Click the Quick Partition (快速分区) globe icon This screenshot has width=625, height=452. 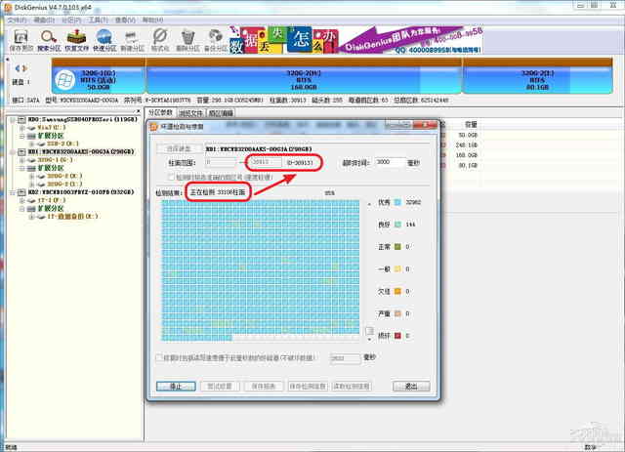tap(104, 37)
